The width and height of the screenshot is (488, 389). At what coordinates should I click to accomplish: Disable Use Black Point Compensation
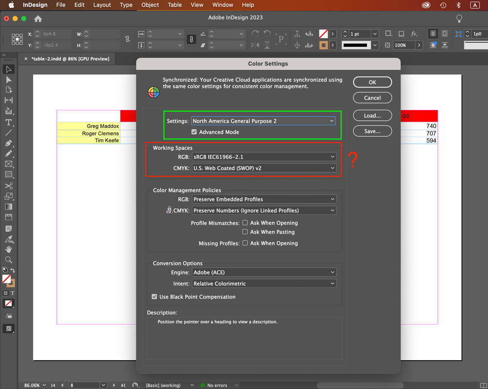pos(154,297)
